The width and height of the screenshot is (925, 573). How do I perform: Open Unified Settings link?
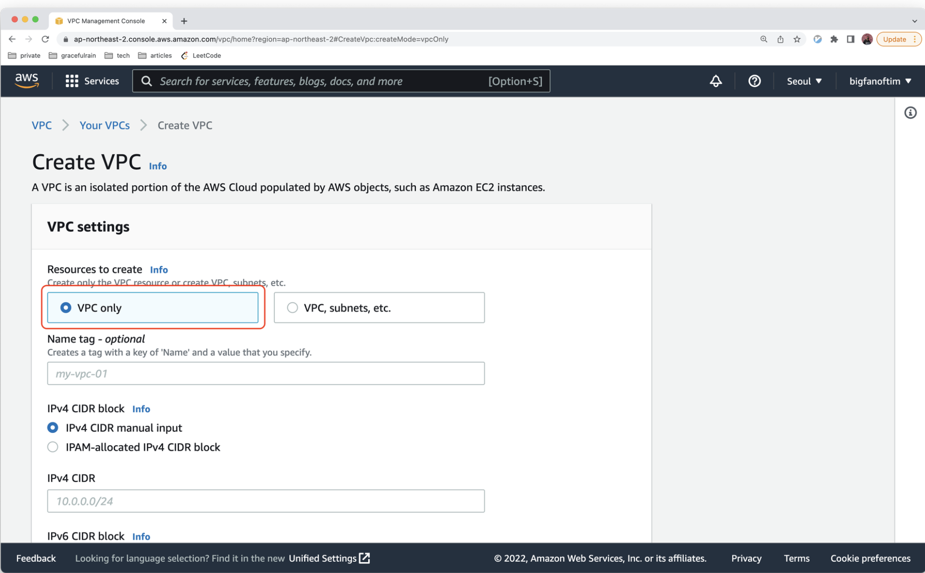[329, 558]
